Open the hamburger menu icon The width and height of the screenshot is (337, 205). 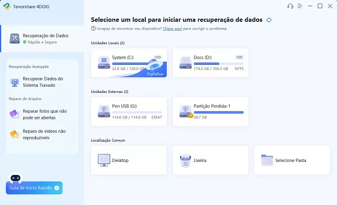(300, 6)
